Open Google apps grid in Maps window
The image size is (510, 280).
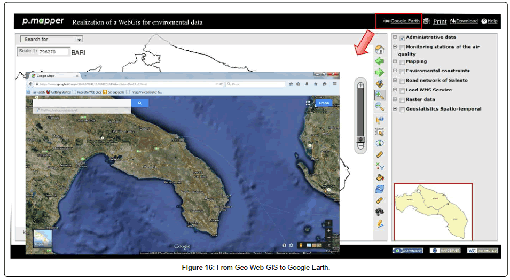[308, 103]
